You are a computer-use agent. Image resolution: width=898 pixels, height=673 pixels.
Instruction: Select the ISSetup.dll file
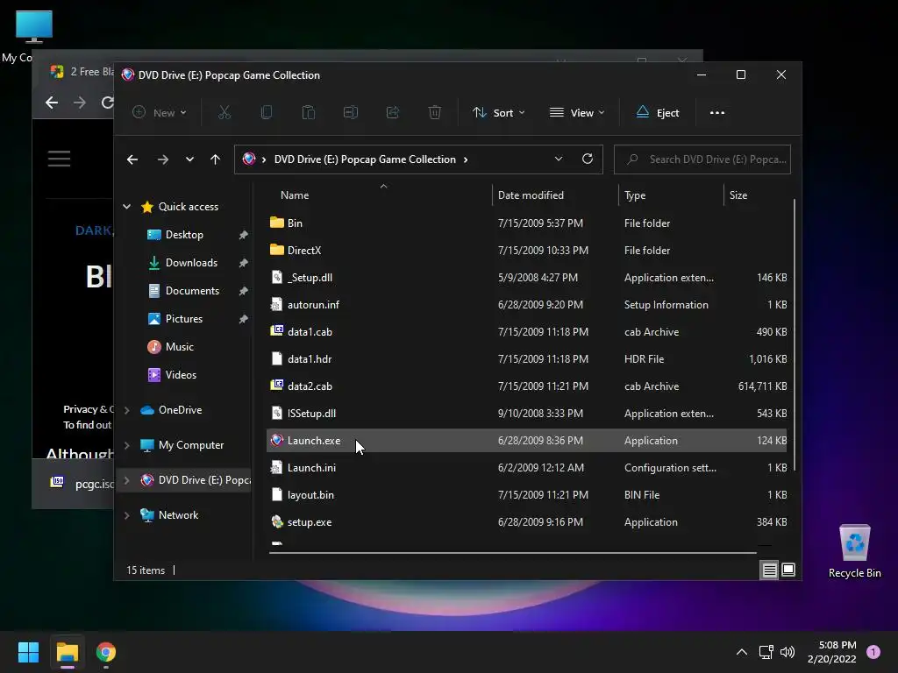[x=526, y=414]
